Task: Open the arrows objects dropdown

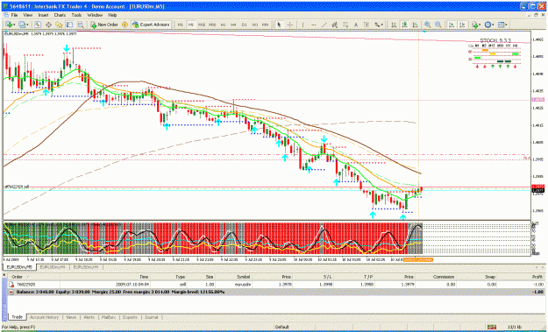Action: [x=379, y=25]
